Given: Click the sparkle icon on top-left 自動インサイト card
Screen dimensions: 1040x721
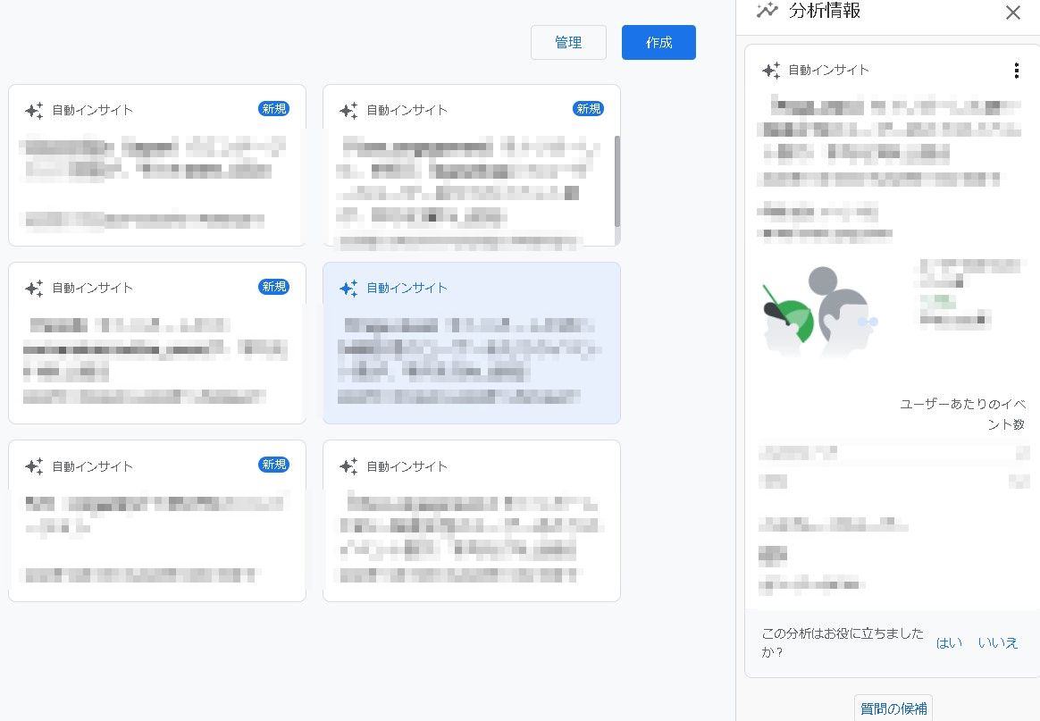Looking at the screenshot, I should point(34,110).
